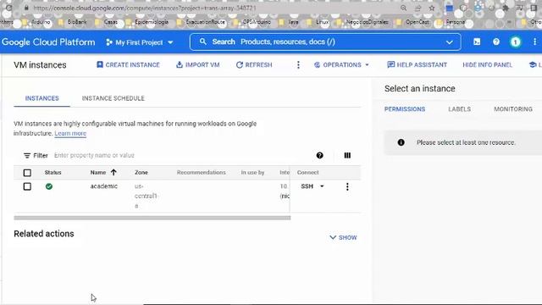
Task: Click the Connect column header
Action: [x=307, y=172]
